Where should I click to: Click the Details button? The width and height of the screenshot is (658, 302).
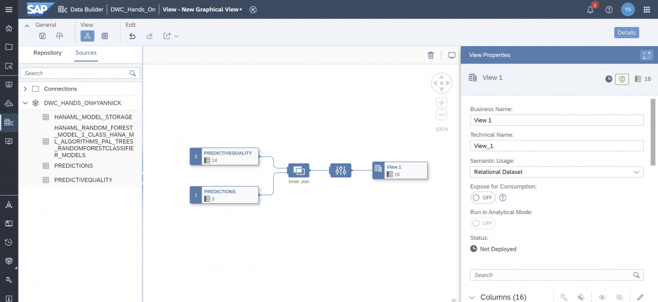[627, 33]
